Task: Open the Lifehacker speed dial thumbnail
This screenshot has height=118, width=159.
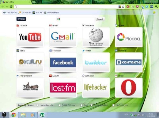Action: [x=96, y=87]
